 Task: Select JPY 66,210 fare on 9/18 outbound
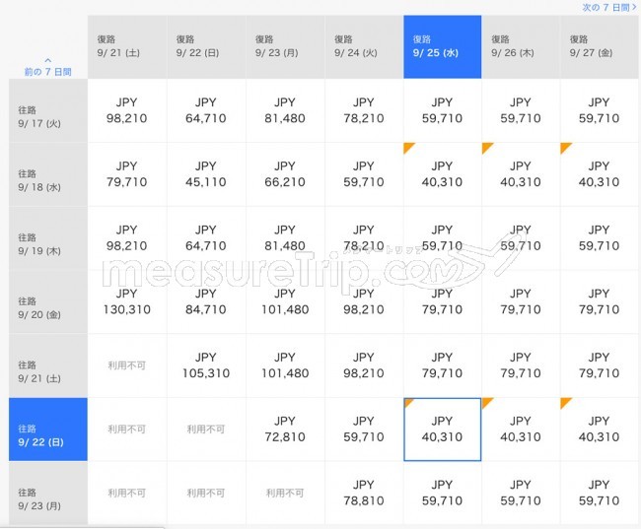(285, 174)
